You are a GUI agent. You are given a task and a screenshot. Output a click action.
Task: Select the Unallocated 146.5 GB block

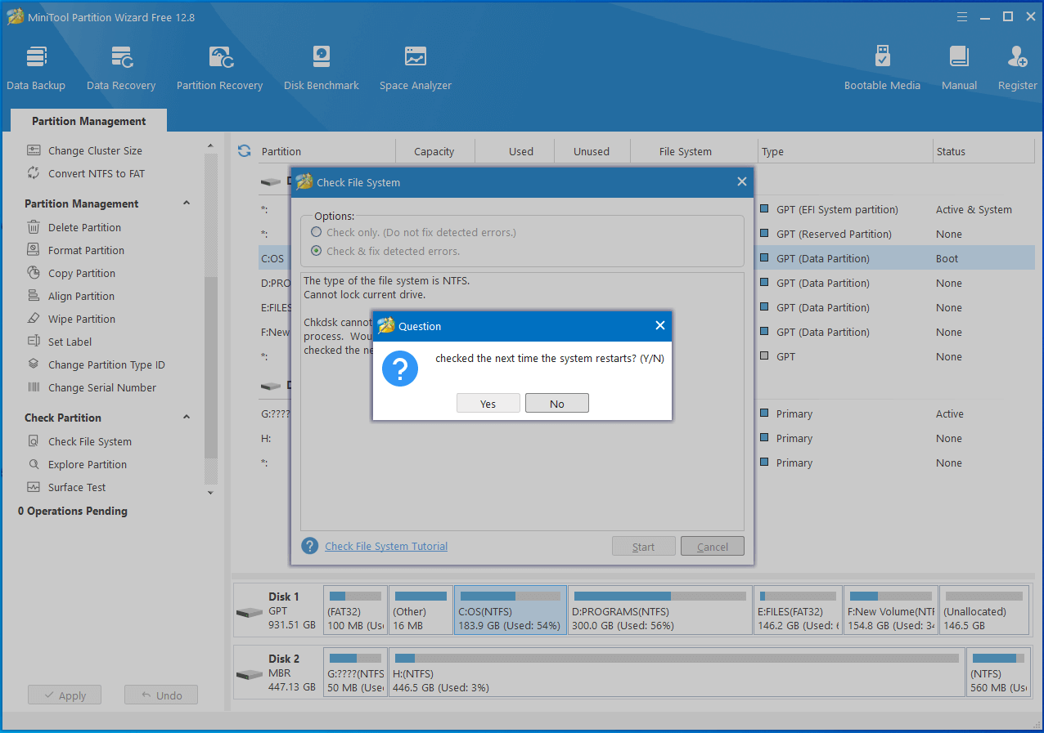984,610
